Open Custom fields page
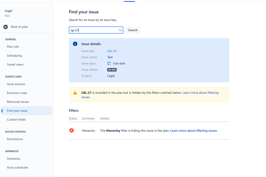 [16, 120]
